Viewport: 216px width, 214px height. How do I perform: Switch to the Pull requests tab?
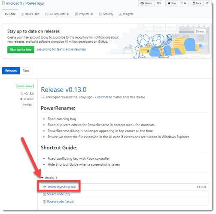pos(57,14)
